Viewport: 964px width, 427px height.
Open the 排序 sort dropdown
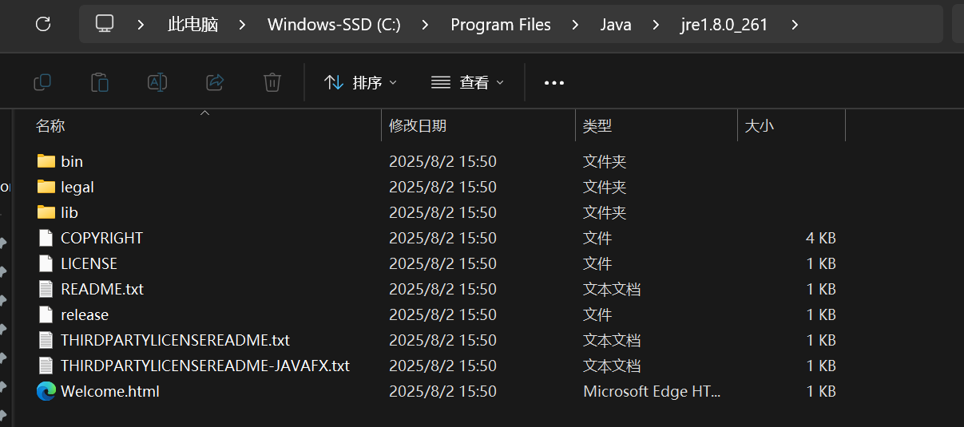click(x=360, y=82)
